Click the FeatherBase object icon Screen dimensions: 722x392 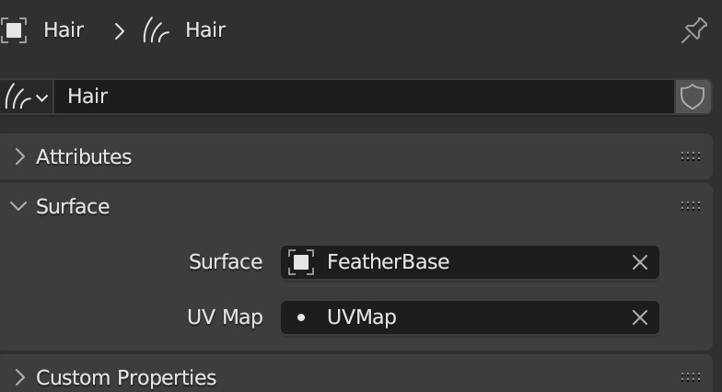[301, 262]
